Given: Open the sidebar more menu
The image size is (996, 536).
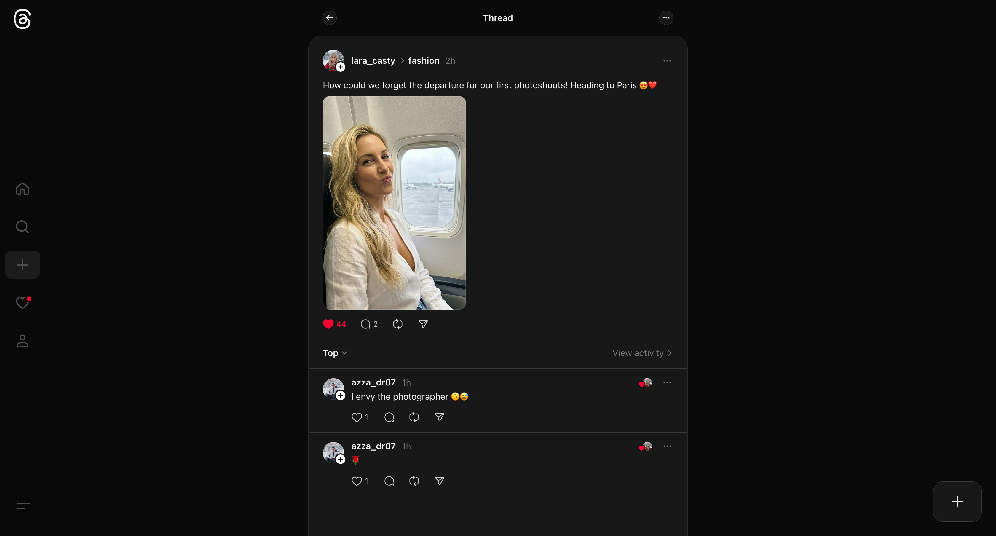Looking at the screenshot, I should (23, 505).
